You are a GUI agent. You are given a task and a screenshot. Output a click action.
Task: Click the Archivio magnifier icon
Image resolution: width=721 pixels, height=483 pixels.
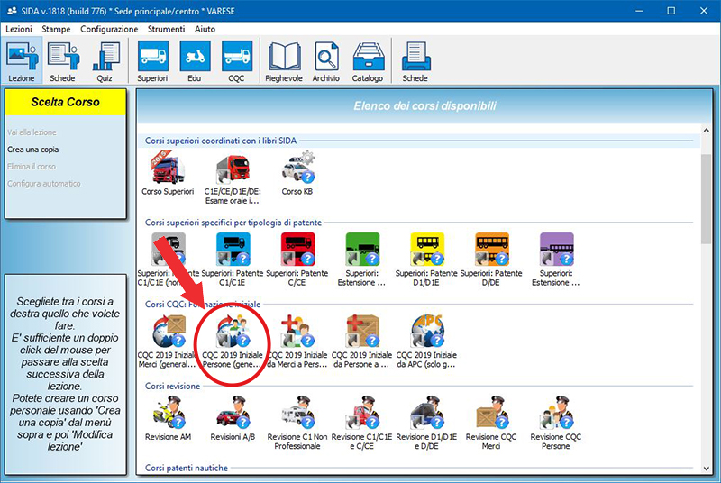pos(326,61)
